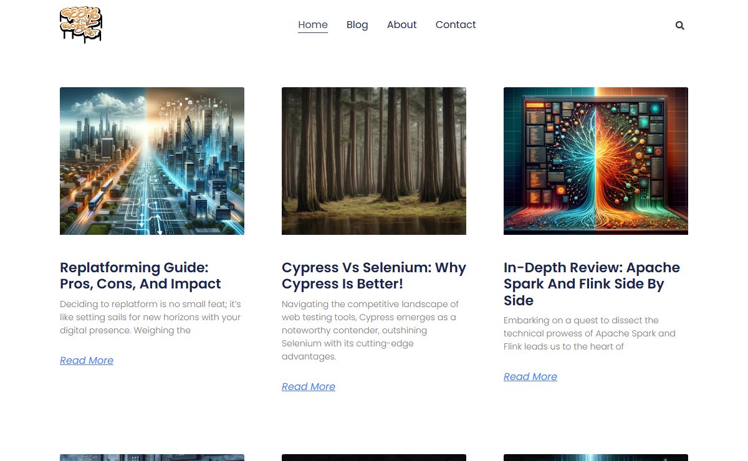The width and height of the screenshot is (748, 461).
Task: Click the 'Navigating the competitive landscape' excerpt
Action: point(370,330)
